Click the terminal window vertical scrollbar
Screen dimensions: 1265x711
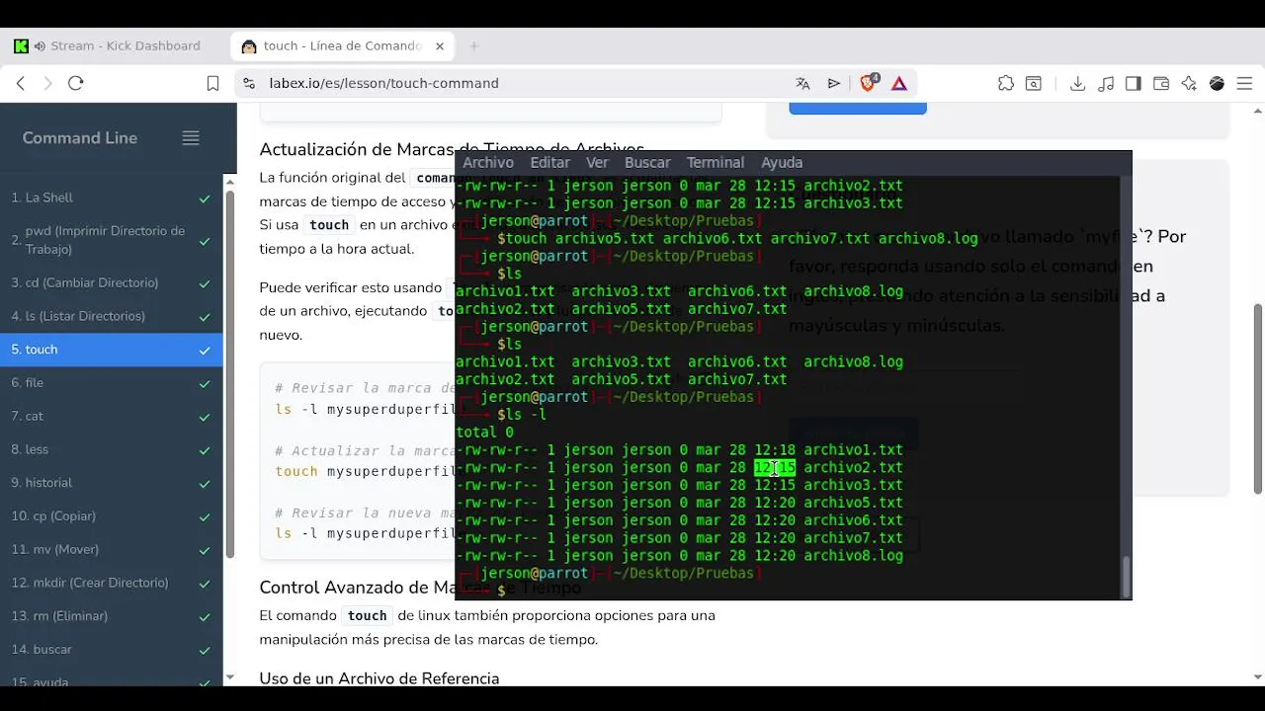[x=1126, y=577]
